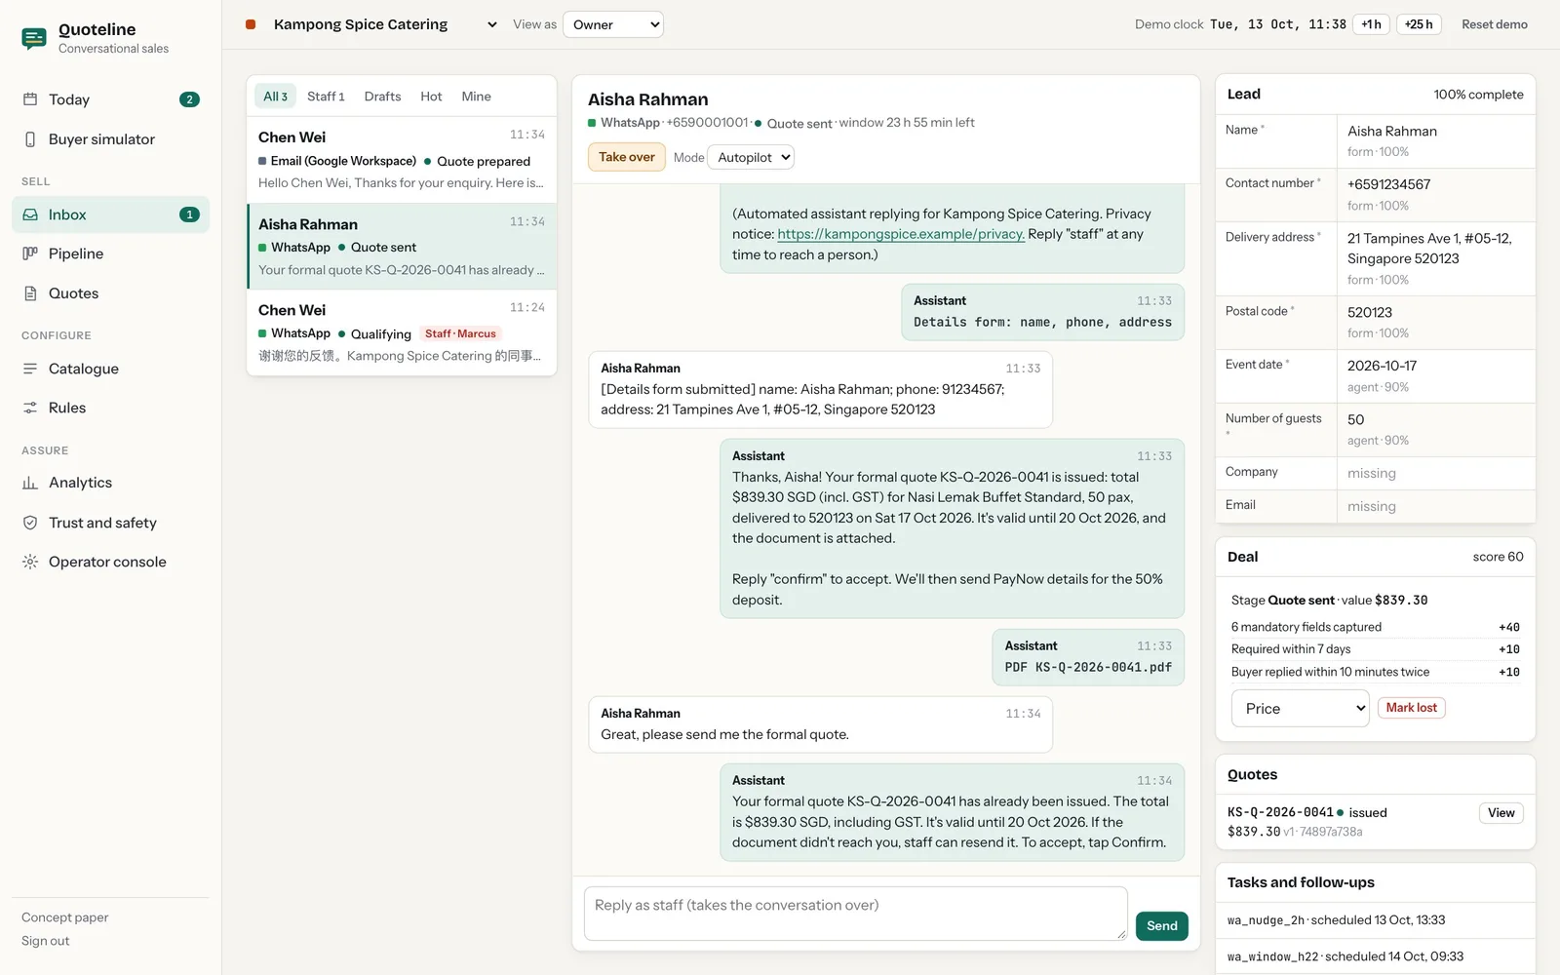View quote KS-Q-2026-0041
This screenshot has width=1560, height=975.
[x=1501, y=813]
